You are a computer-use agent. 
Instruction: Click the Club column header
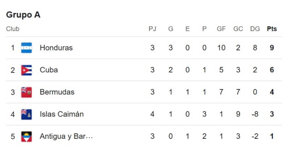tap(13, 29)
